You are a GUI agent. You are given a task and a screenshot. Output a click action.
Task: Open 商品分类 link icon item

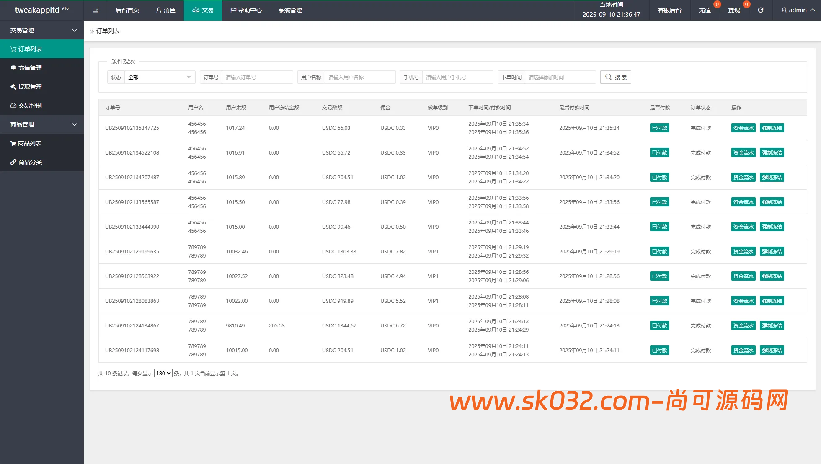point(42,162)
